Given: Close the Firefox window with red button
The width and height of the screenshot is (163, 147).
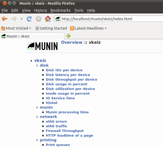Looking at the screenshot, I should point(5,3).
